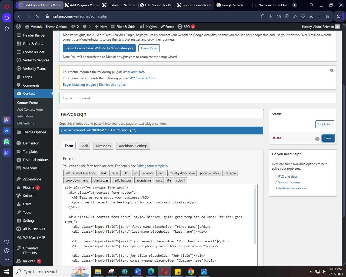346x277 pixels.
Task: Click the snapshot camera icon in address bar
Action: (x=279, y=16)
